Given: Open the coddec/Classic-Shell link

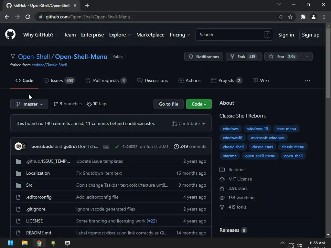Looking at the screenshot, I should click(49, 65).
